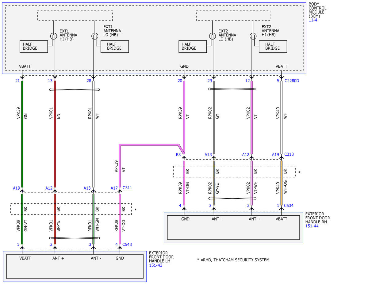The width and height of the screenshot is (368, 284).
Task: Follow the 151-43 door handle LH link
Action: pyautogui.click(x=155, y=265)
